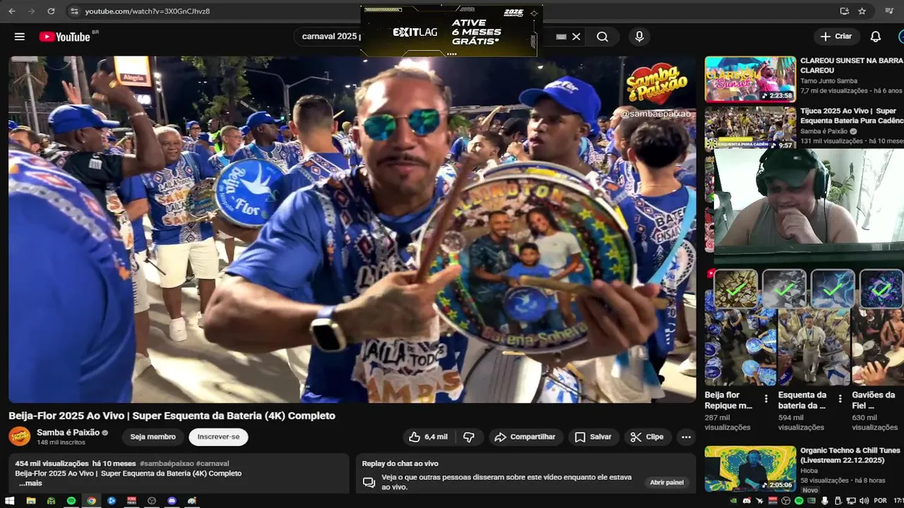
Task: Click the Inscrever-se subscribe button
Action: point(218,437)
